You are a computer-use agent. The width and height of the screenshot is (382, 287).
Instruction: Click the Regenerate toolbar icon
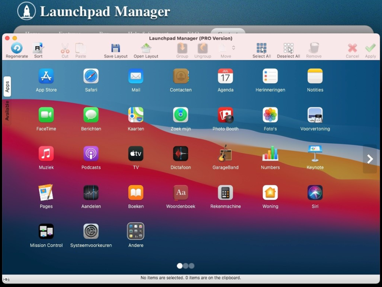click(17, 48)
